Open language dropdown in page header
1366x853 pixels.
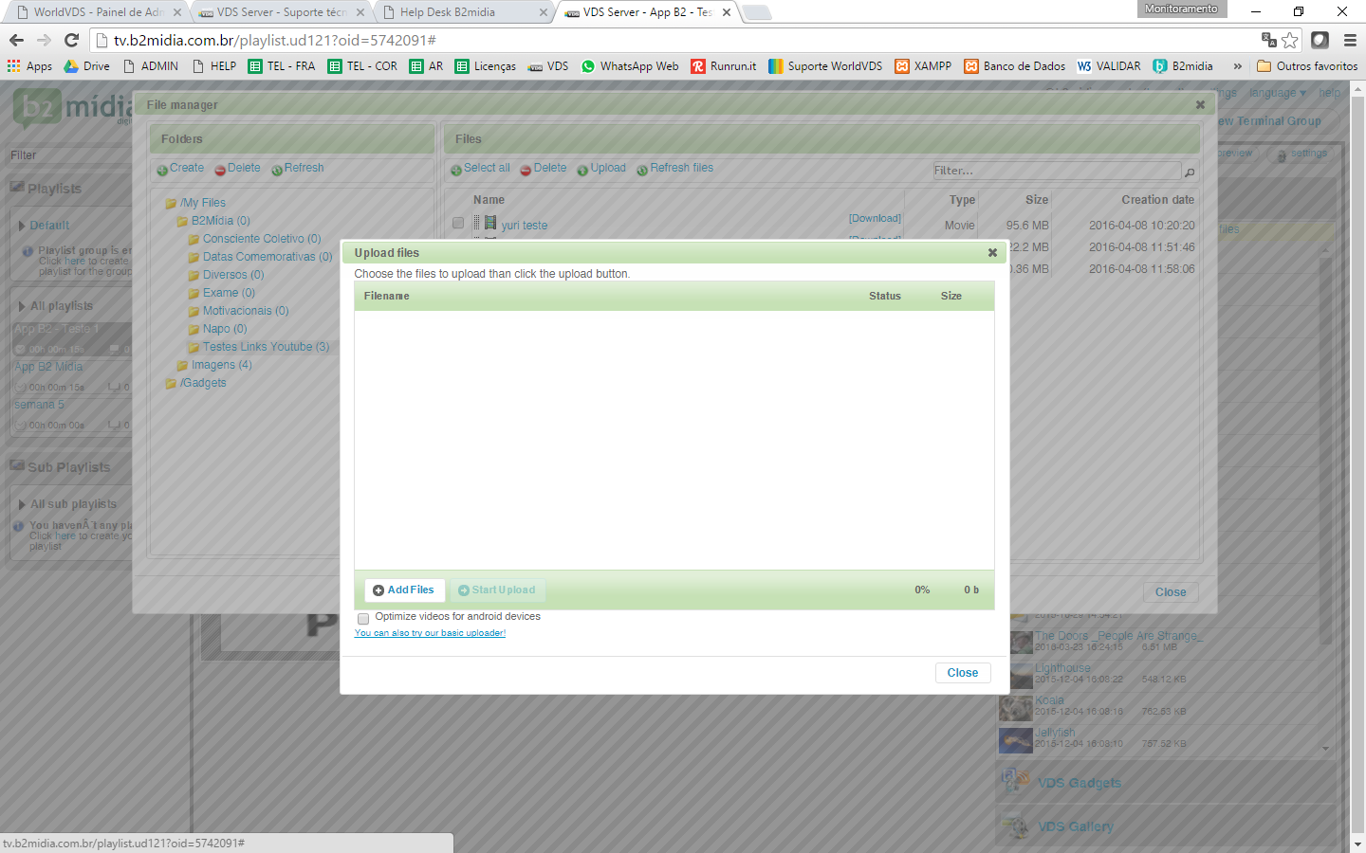[1278, 93]
